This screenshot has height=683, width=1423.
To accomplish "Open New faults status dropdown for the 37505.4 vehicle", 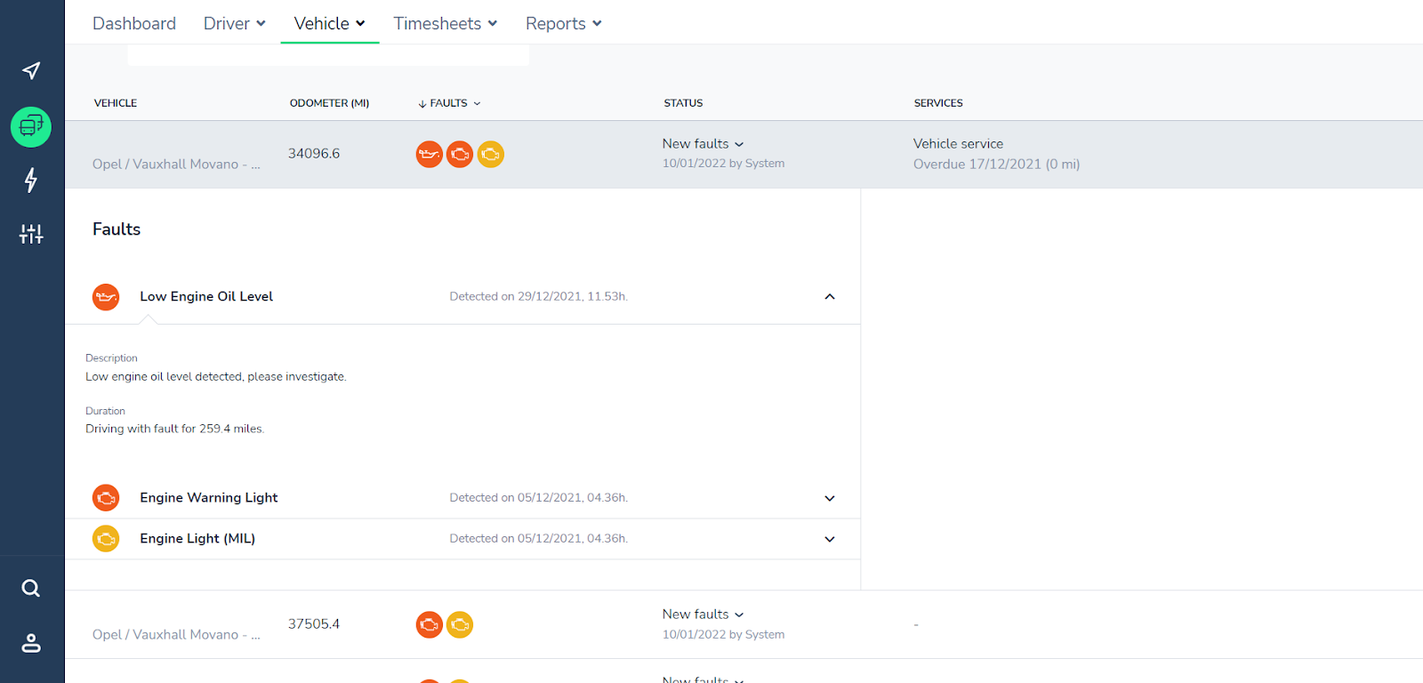I will 703,615.
